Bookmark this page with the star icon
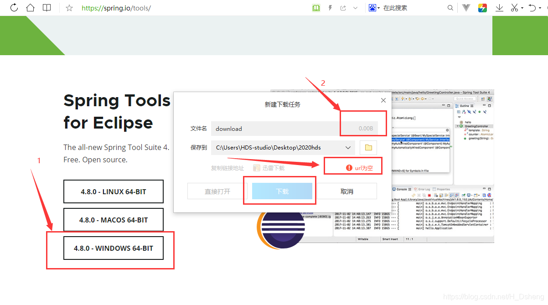The height and width of the screenshot is (305, 548). pos(69,8)
